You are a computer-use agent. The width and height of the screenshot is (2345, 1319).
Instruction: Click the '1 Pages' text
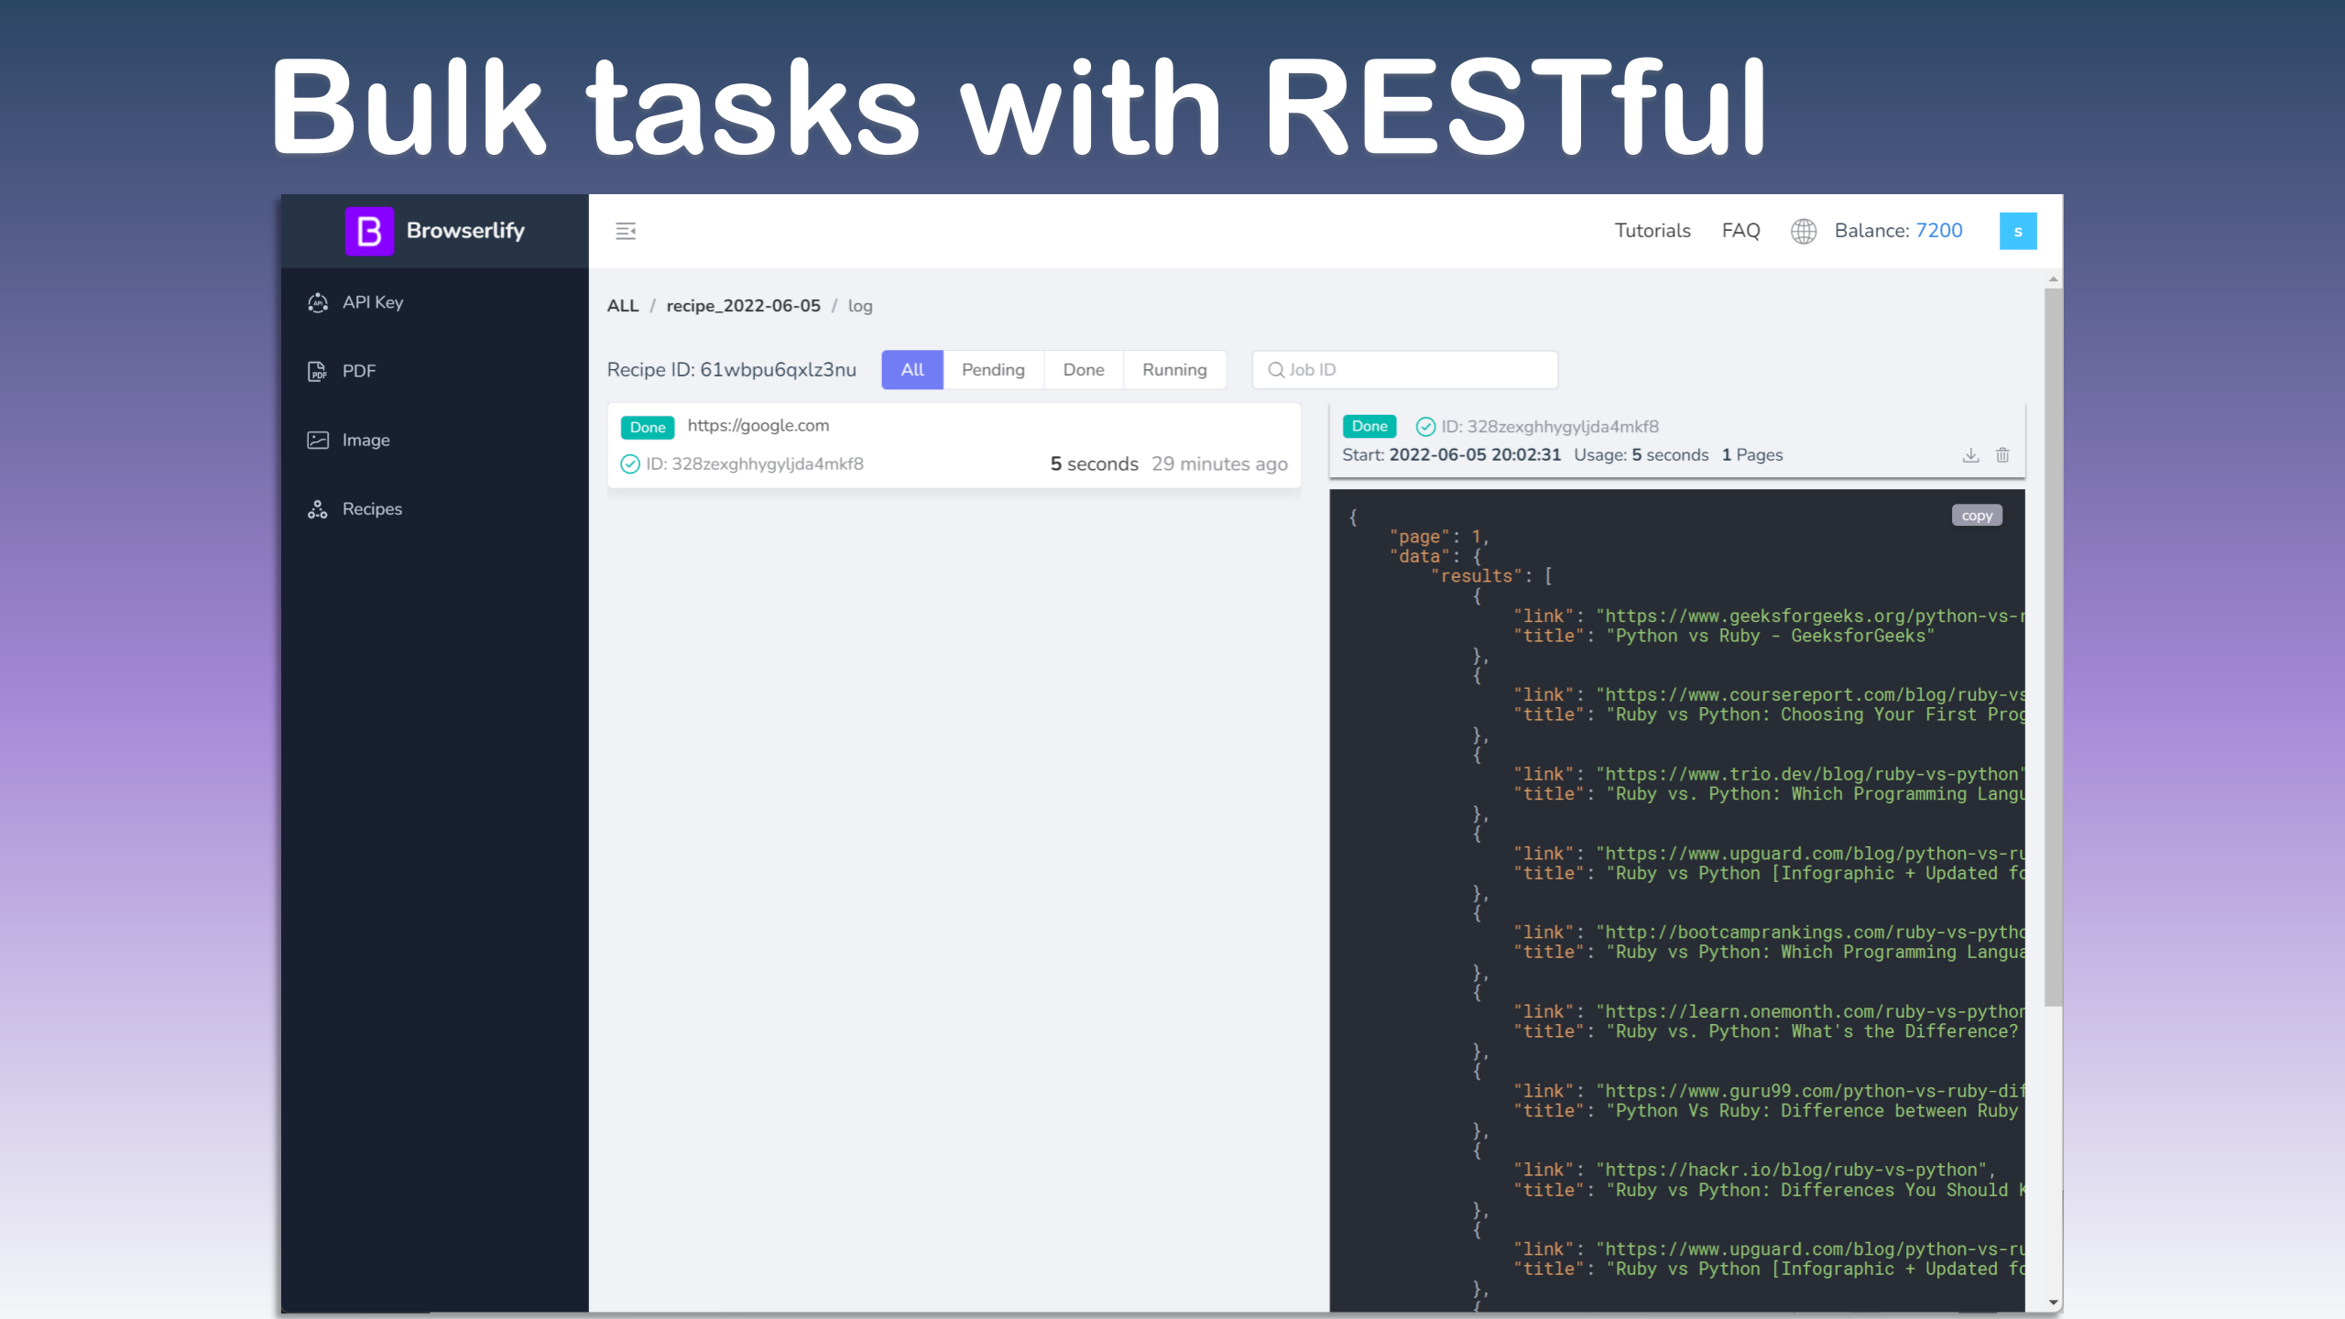[x=1752, y=455]
